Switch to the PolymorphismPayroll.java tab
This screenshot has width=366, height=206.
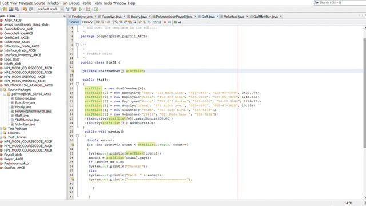(x=174, y=17)
